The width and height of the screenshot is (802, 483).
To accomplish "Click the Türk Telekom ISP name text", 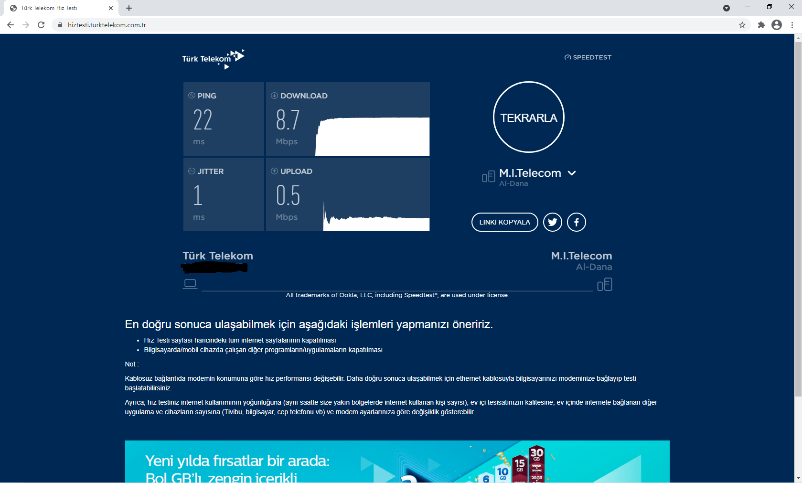I will click(218, 256).
